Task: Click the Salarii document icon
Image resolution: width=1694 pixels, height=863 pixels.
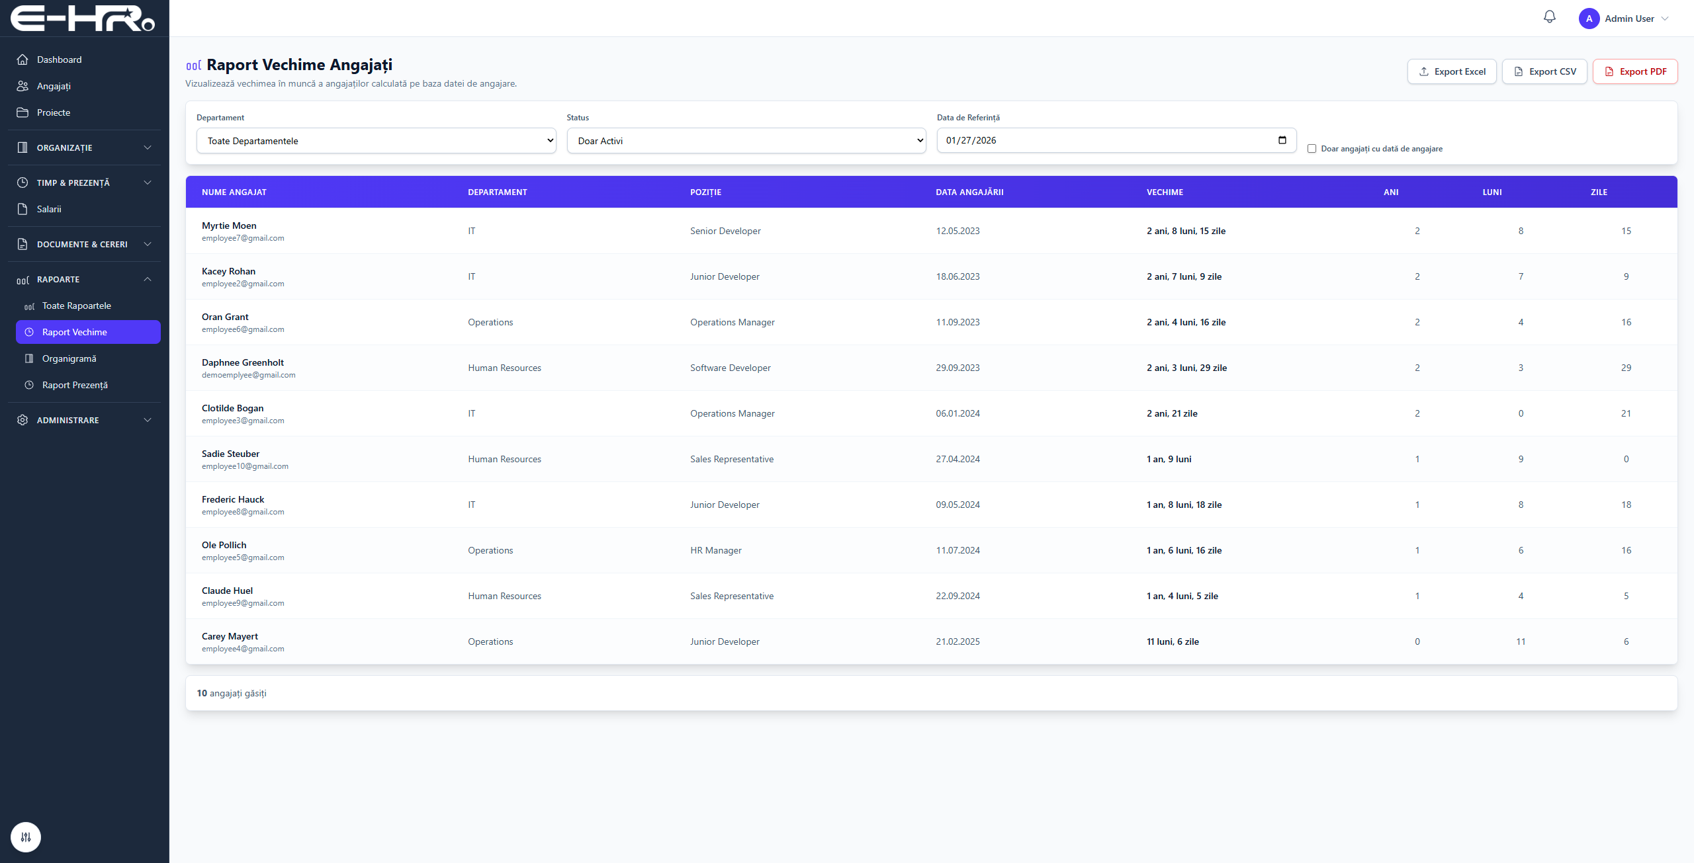Action: (22, 209)
